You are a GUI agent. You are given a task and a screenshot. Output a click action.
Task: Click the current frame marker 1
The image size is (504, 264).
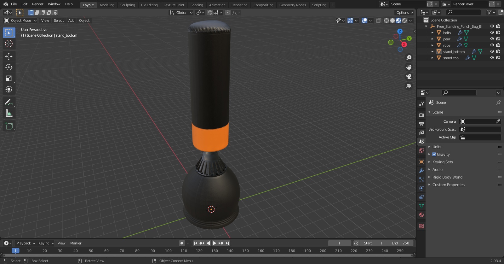click(15, 251)
